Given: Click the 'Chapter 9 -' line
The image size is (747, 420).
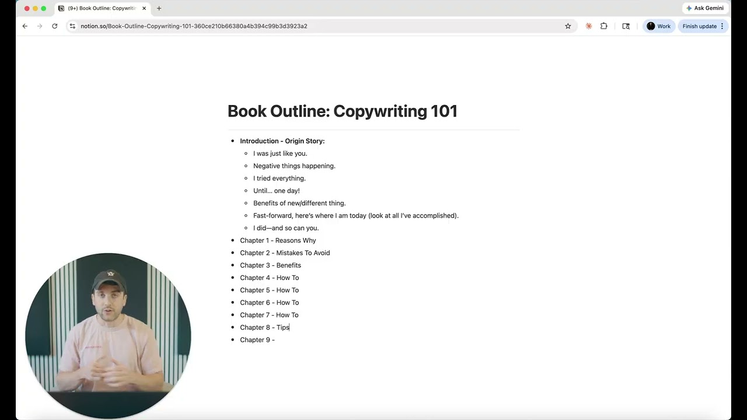Looking at the screenshot, I should pyautogui.click(x=257, y=340).
